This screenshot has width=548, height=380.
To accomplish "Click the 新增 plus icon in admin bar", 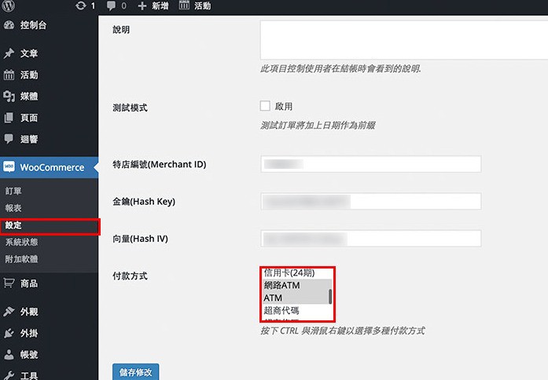I will point(142,6).
